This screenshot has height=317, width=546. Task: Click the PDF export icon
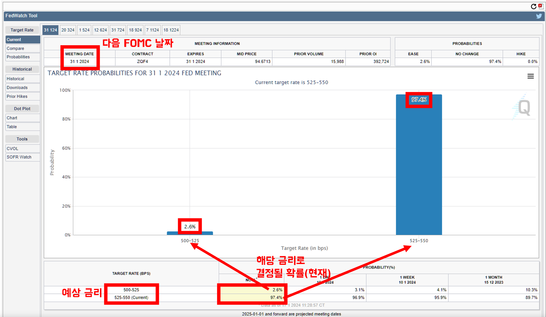(541, 6)
